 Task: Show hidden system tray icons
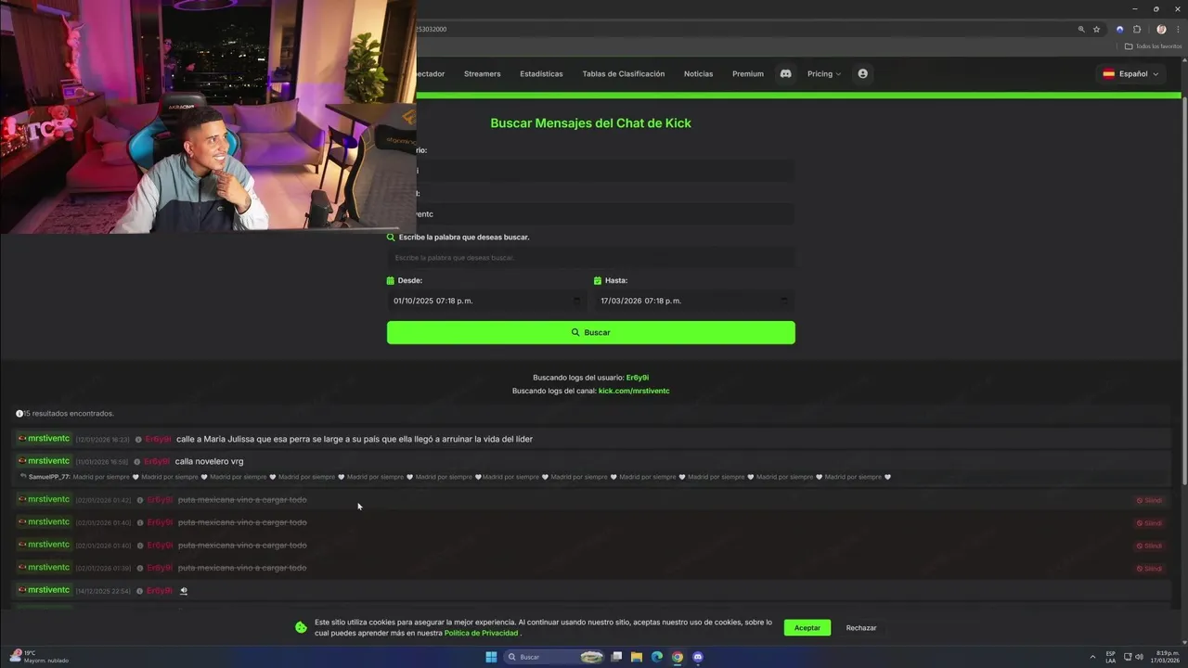coord(1093,657)
